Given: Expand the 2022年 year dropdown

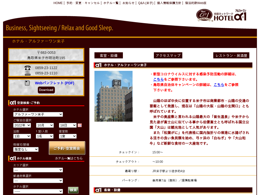Looking at the screenshot, I should pos(22,125).
